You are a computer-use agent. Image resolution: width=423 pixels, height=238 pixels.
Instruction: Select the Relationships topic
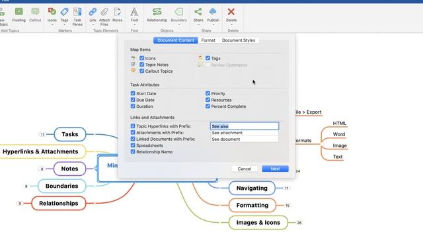coord(59,203)
